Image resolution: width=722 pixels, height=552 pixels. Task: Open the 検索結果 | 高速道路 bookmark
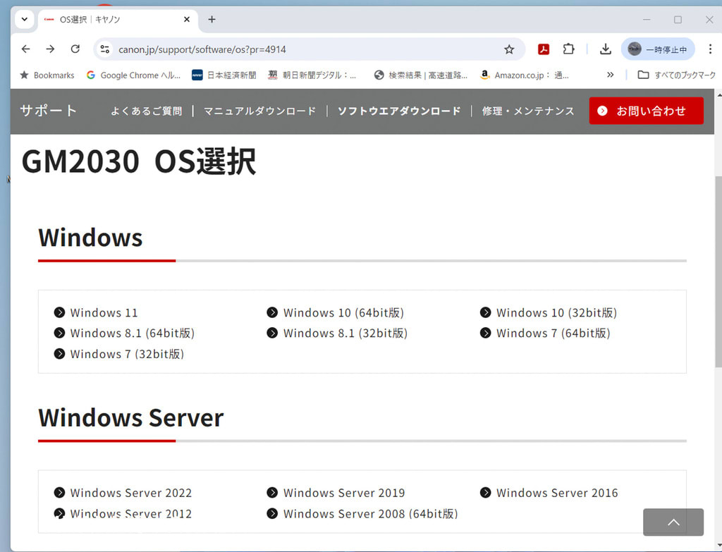[x=421, y=75]
